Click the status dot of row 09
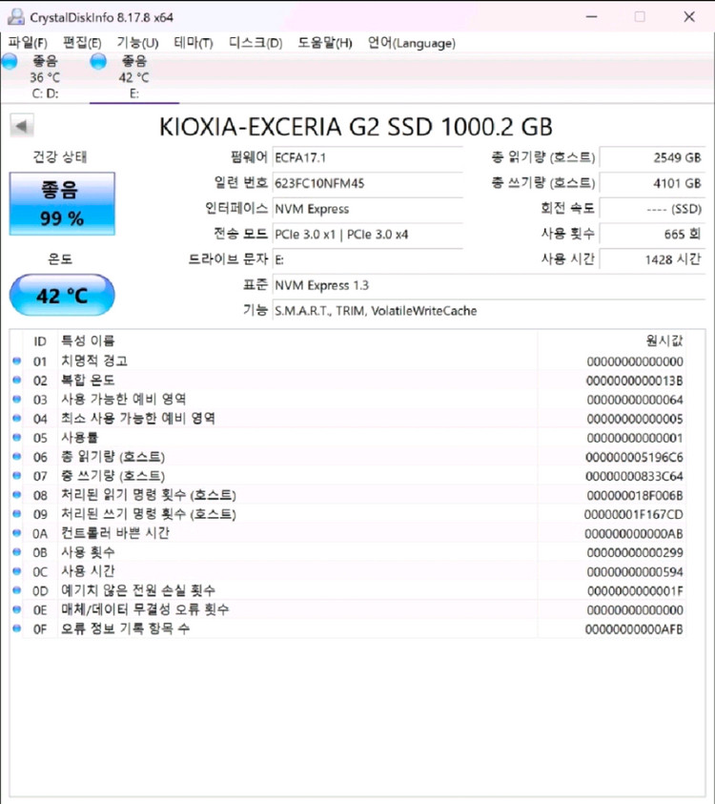Image resolution: width=715 pixels, height=804 pixels. point(17,514)
